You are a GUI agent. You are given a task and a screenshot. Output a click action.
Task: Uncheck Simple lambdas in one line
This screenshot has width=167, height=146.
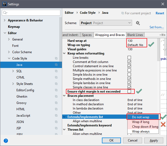click(x=129, y=83)
